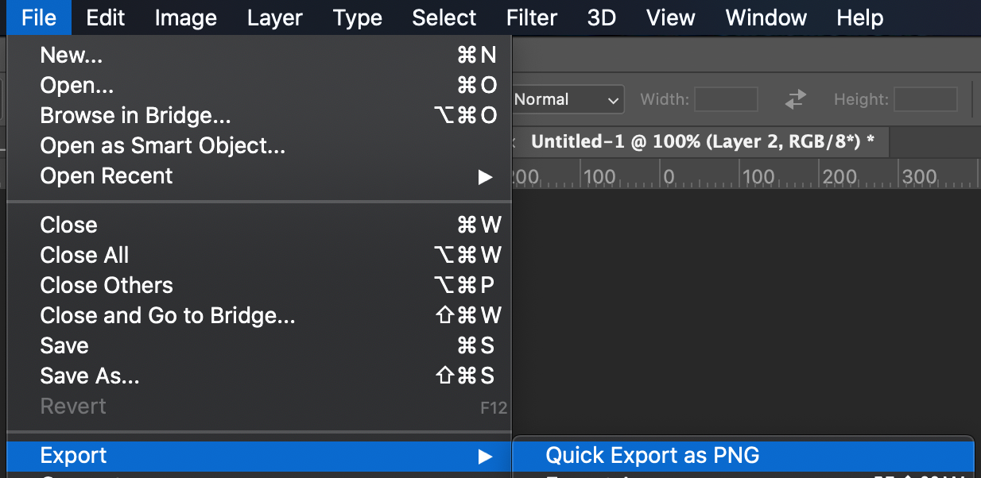Choose Save from the File menu

tap(259, 345)
